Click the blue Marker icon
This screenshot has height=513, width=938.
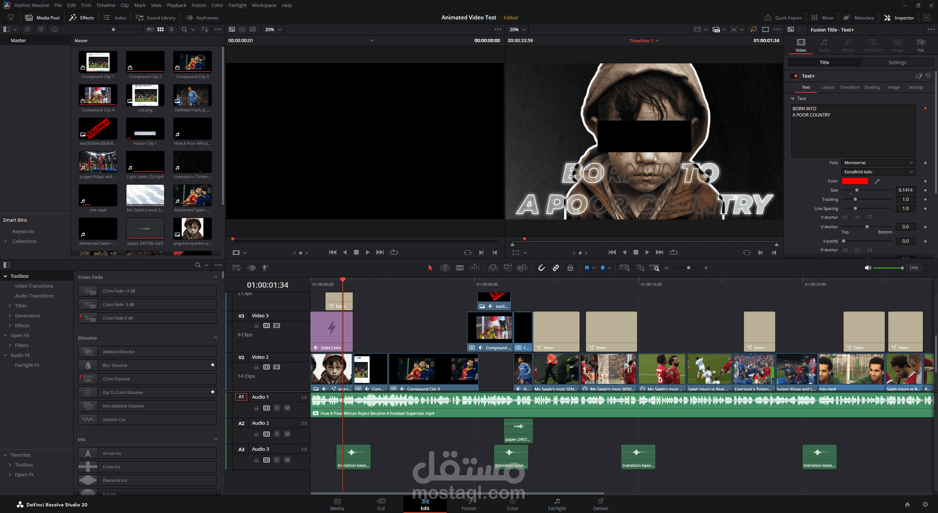(x=603, y=268)
